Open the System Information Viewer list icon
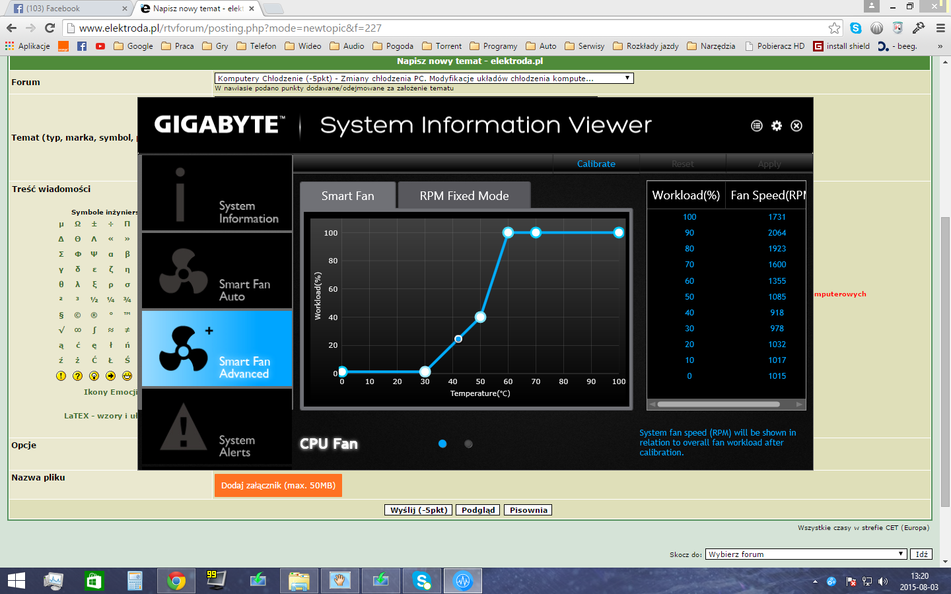This screenshot has height=594, width=951. [x=757, y=125]
